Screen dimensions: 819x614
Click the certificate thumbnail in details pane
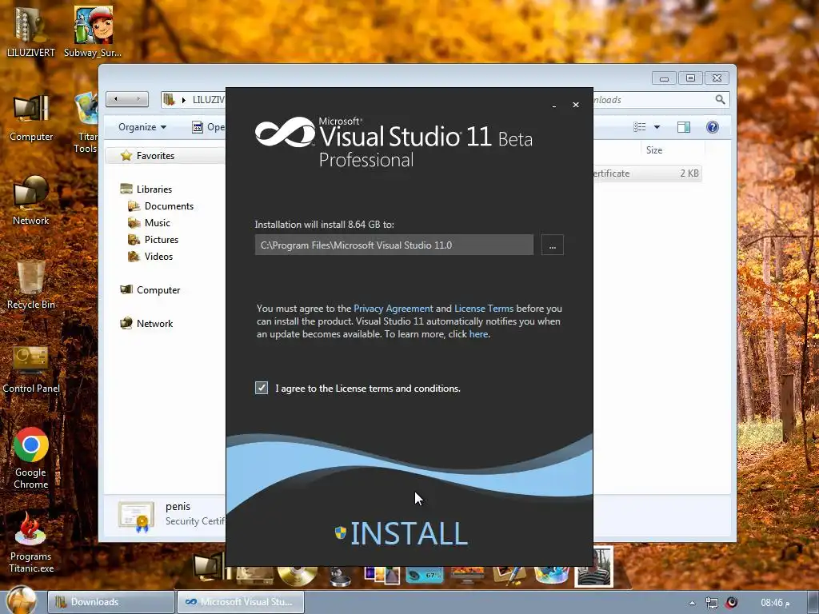coord(136,516)
